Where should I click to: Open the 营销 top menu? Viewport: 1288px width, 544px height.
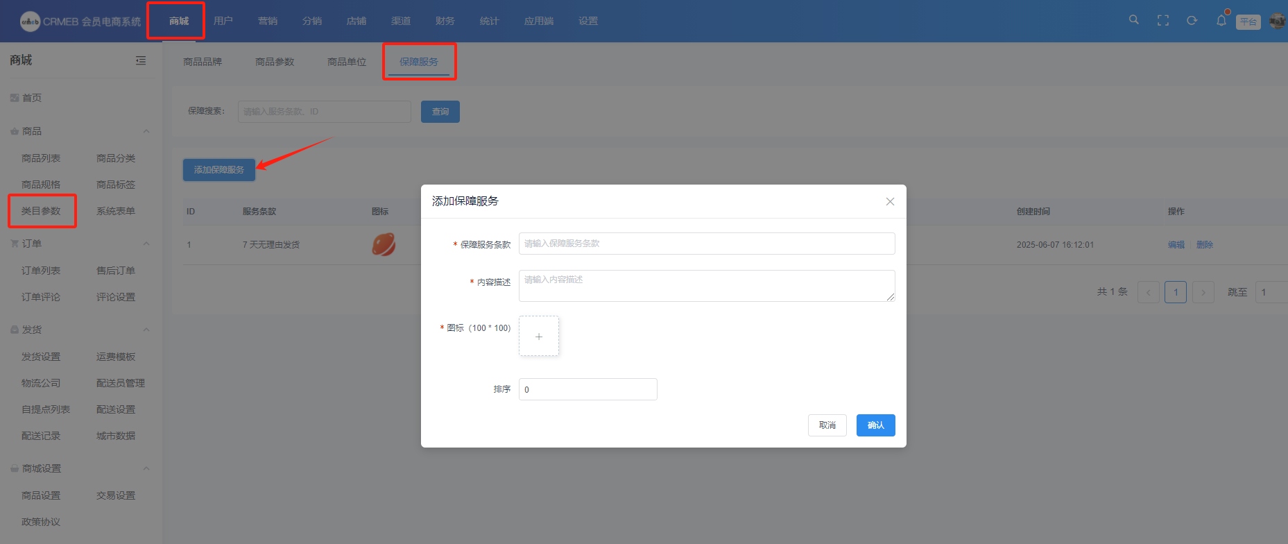(268, 22)
